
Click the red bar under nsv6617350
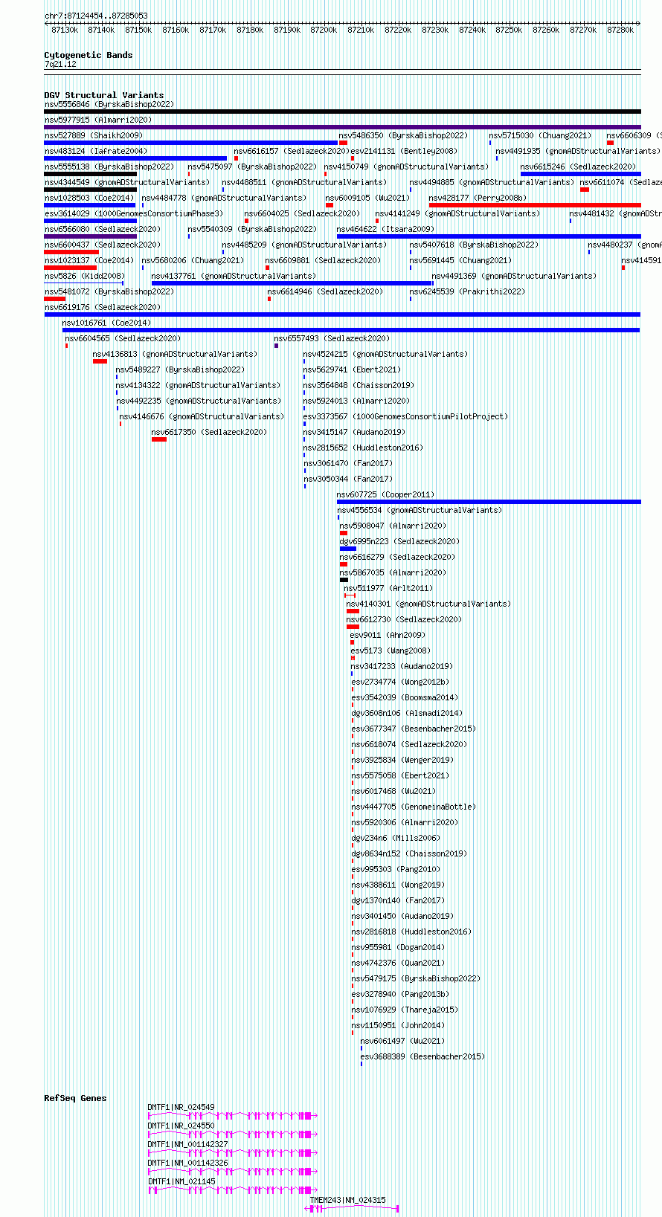pyautogui.click(x=159, y=439)
